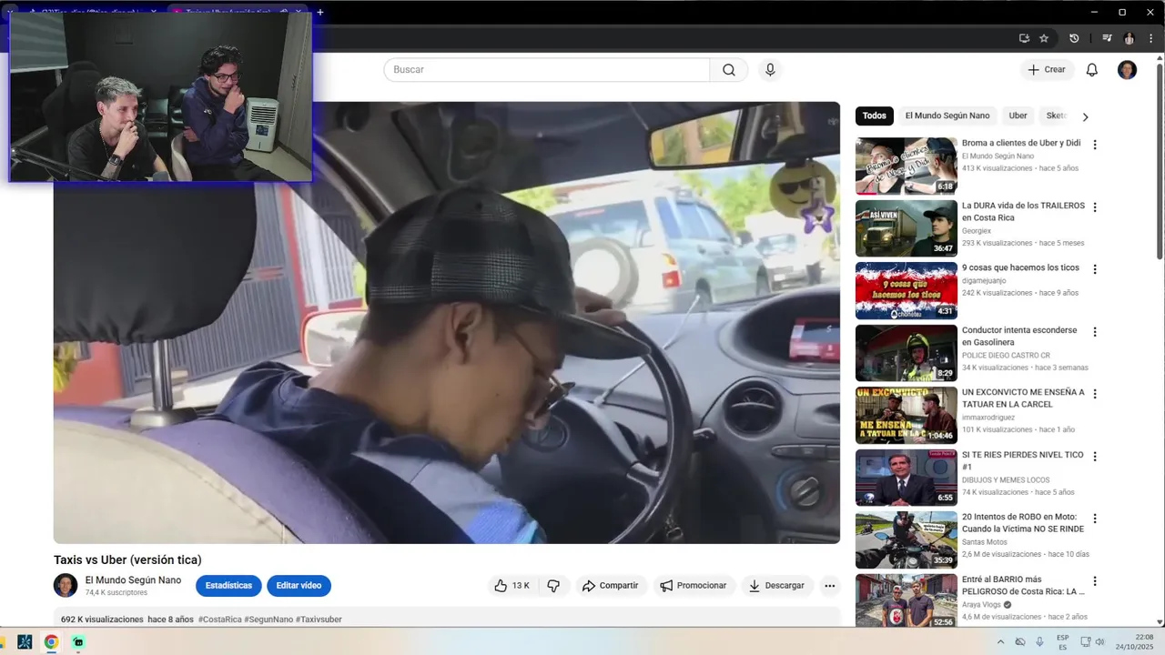
Task: Click the Compartir button
Action: [611, 586]
